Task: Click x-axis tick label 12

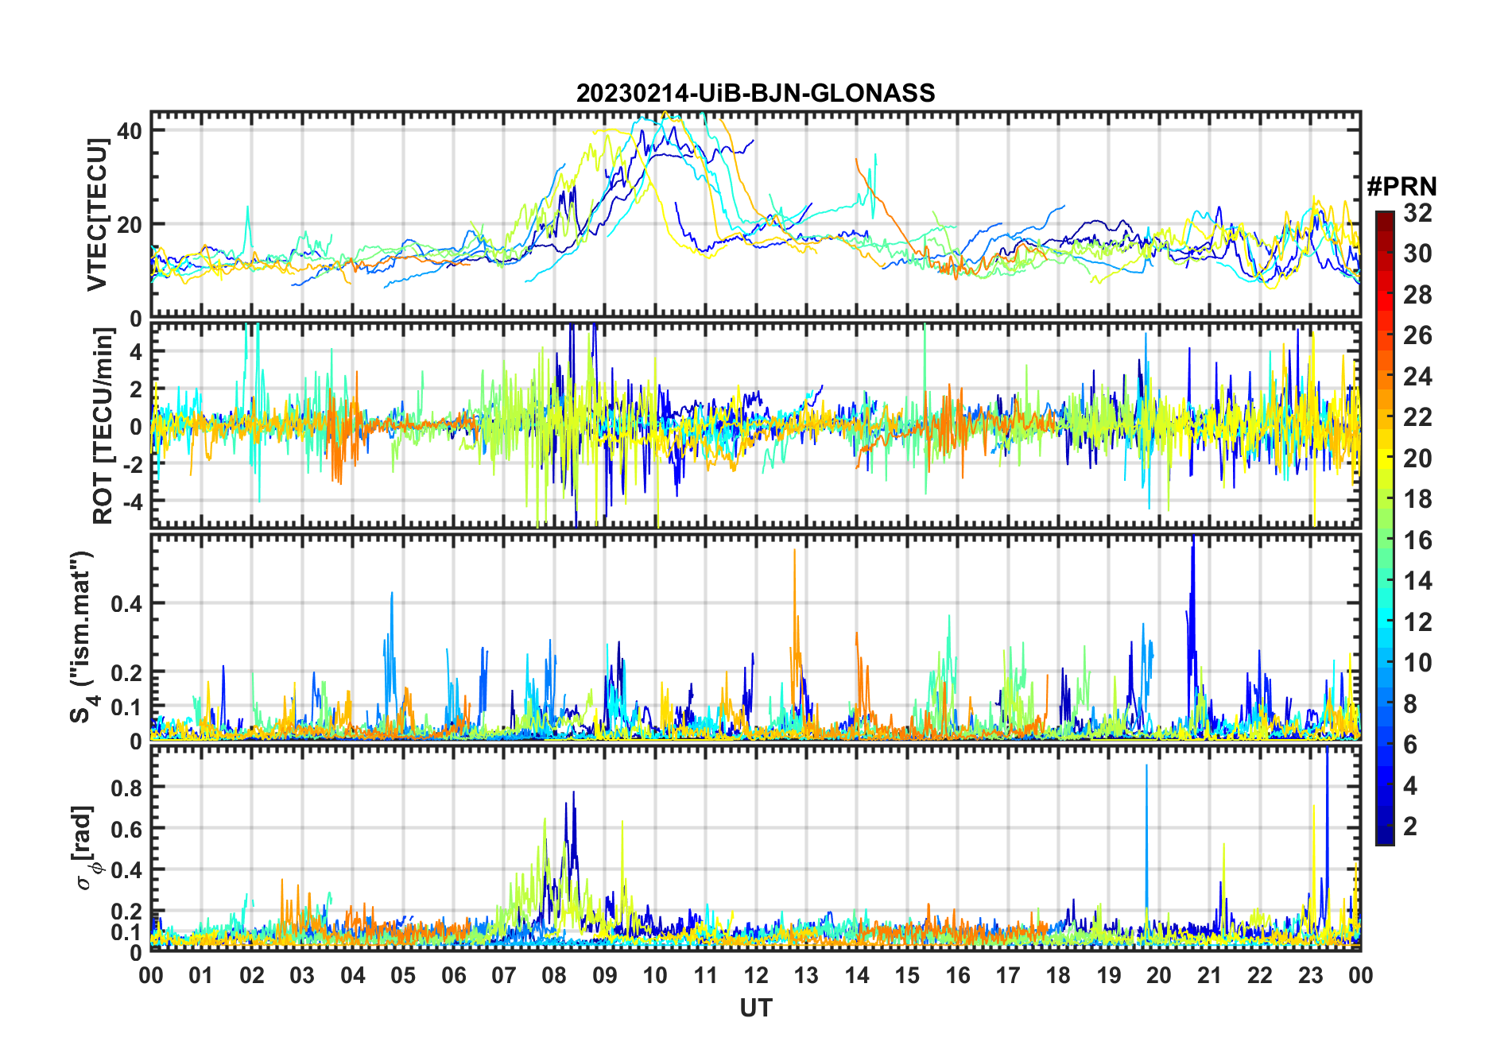Action: pyautogui.click(x=755, y=975)
